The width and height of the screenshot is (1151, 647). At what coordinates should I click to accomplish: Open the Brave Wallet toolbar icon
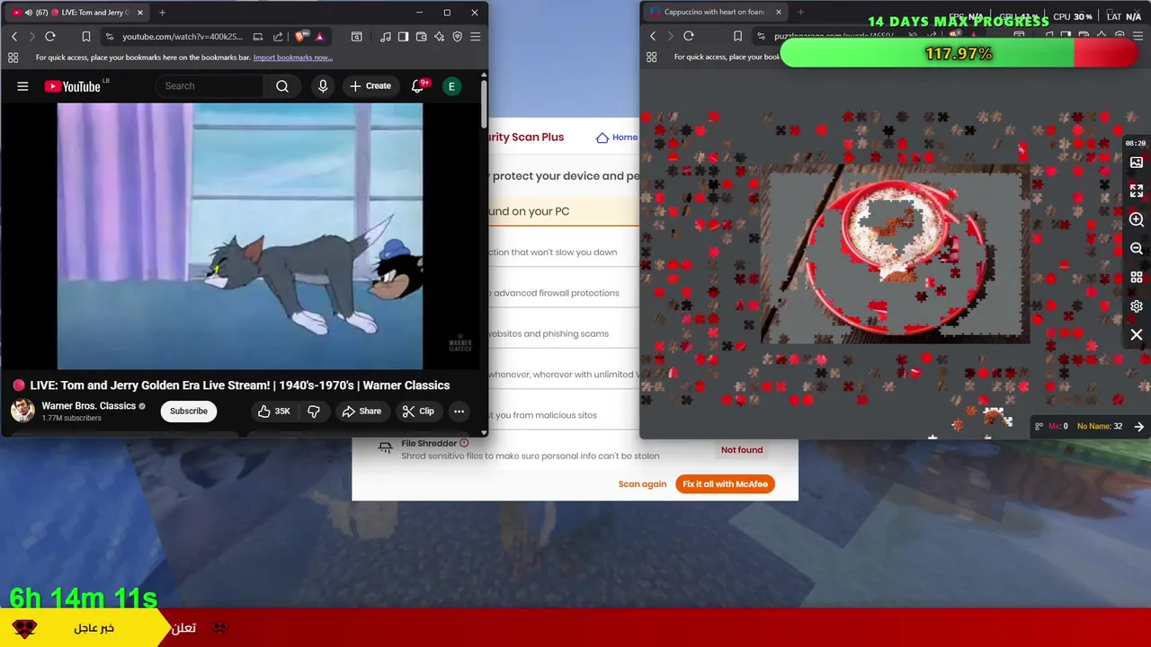[x=422, y=37]
